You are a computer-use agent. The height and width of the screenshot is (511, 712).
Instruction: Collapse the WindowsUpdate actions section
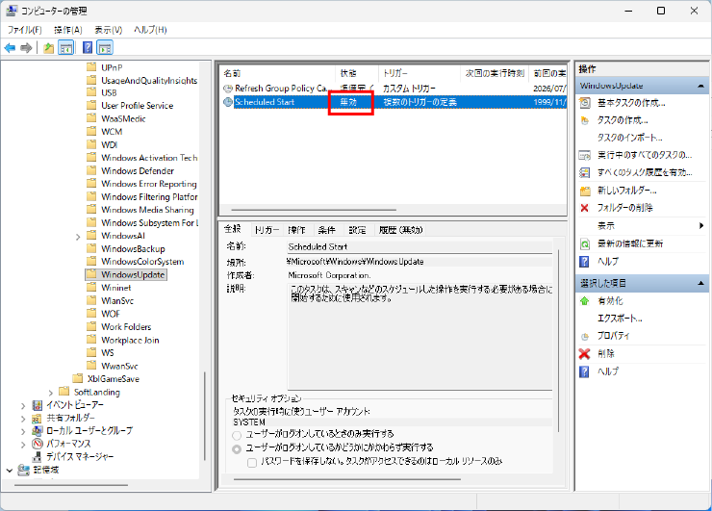click(x=700, y=86)
